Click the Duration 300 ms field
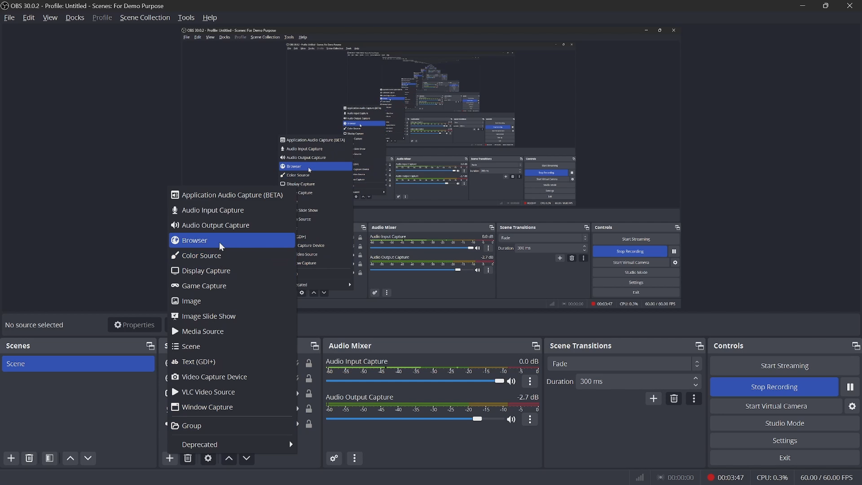Screen dimensions: 862x485 point(638,382)
